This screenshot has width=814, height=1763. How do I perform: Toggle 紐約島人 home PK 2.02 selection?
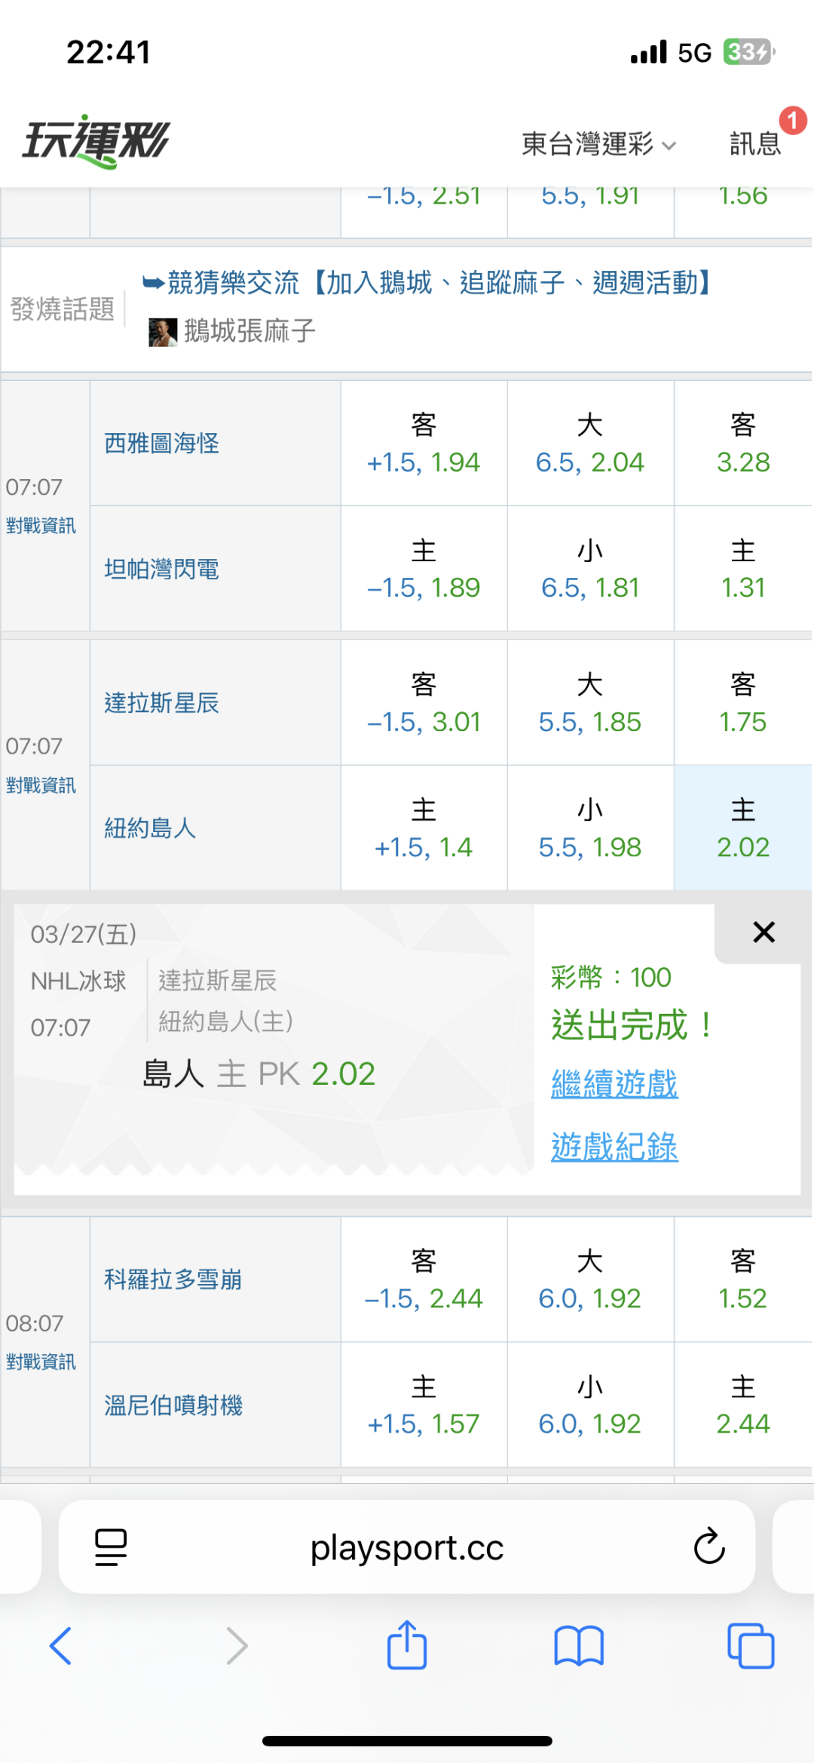click(743, 828)
